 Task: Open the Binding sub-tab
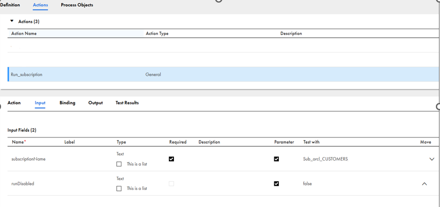coord(67,103)
